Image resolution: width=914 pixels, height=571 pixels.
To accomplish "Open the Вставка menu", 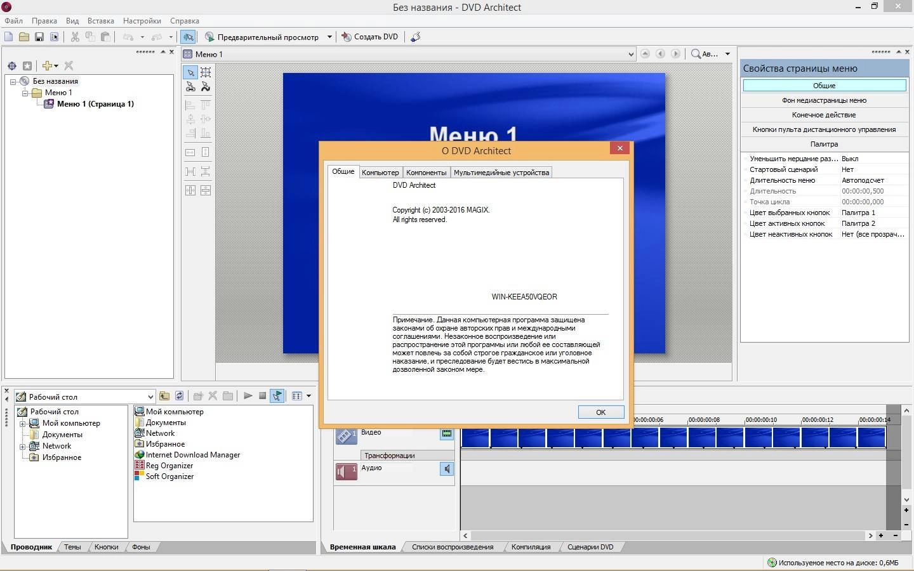I will pyautogui.click(x=101, y=21).
